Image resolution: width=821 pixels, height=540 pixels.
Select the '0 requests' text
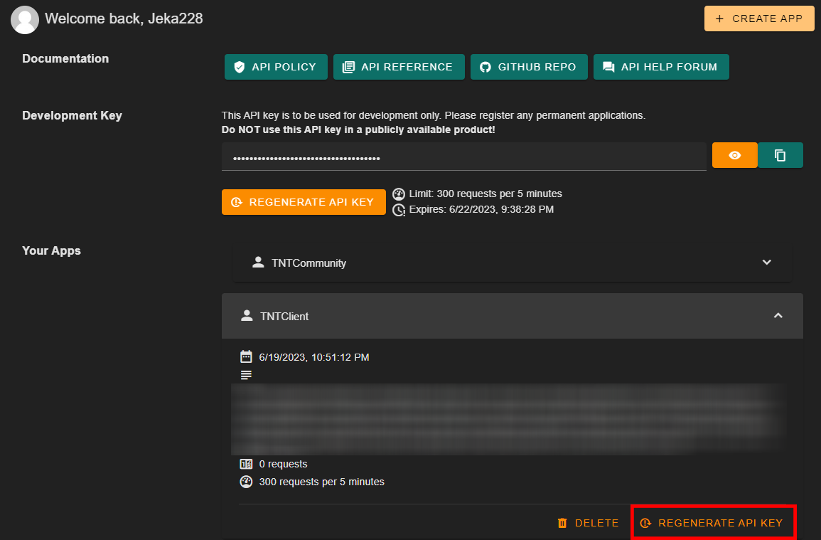click(x=284, y=464)
